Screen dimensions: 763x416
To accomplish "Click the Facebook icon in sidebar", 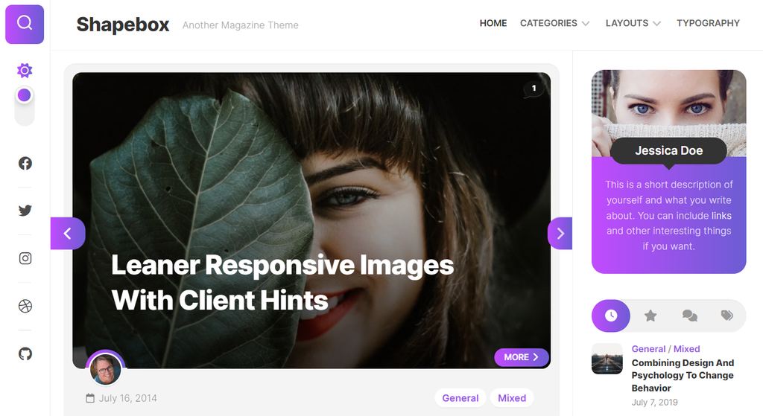I will coord(25,163).
